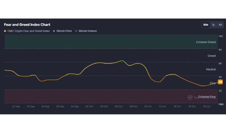Click the gray dot beside Bitcoin Price
The height and width of the screenshot is (133, 226).
54,31
